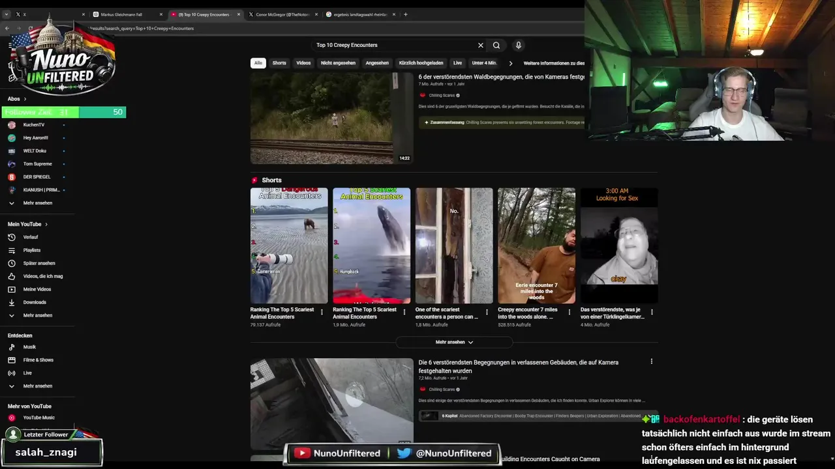Select the Shorts filter chip
The height and width of the screenshot is (469, 835).
tap(279, 63)
